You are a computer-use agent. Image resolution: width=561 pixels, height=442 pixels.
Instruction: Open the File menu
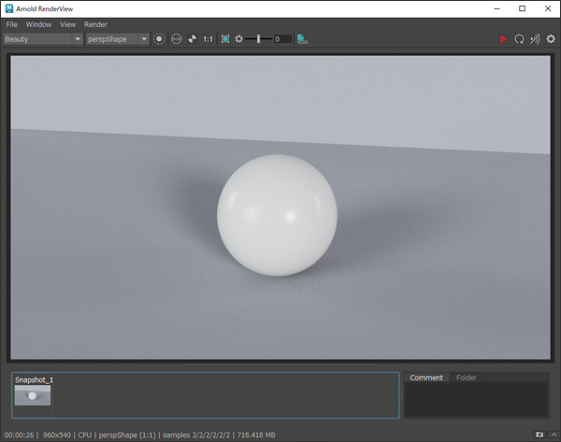click(12, 24)
